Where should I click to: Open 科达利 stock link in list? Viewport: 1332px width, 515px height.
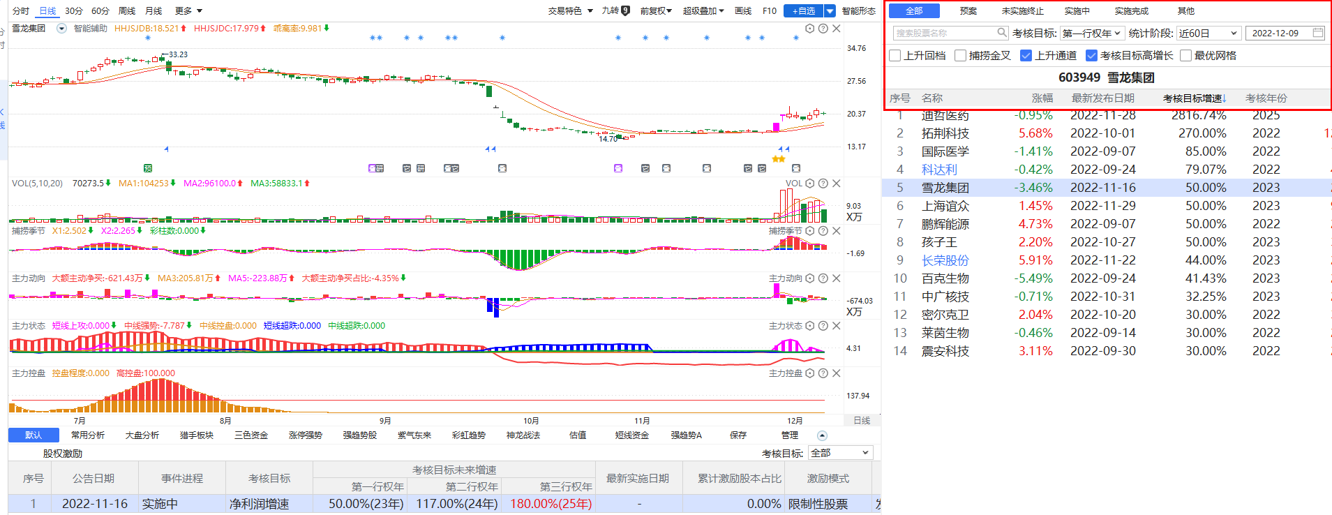[x=939, y=170]
